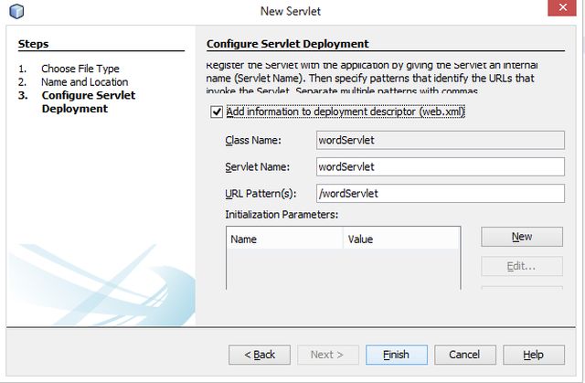
Task: Click the empty Initialization Parameters table area
Action: coord(343,269)
